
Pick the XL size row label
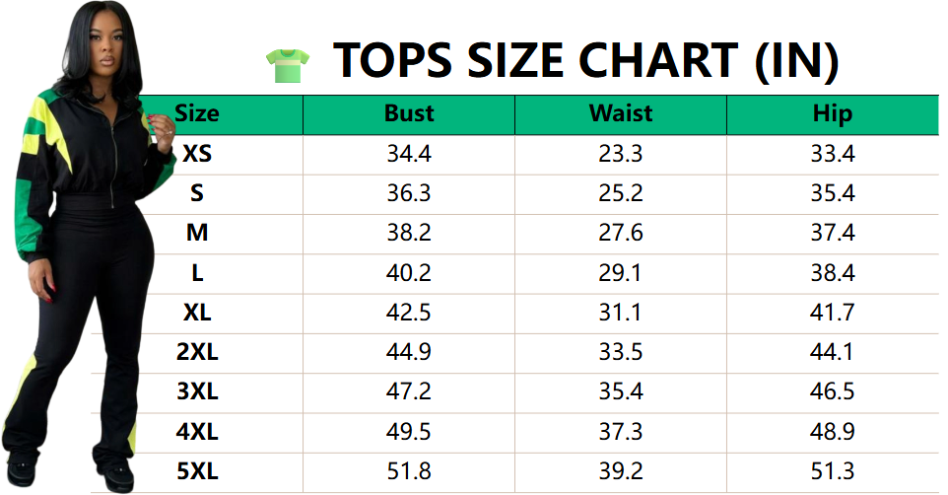[x=197, y=313]
